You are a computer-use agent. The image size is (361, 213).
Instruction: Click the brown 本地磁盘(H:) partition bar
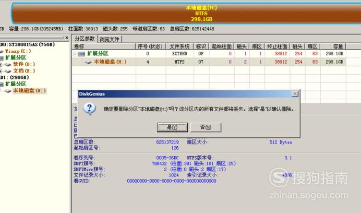(186, 14)
